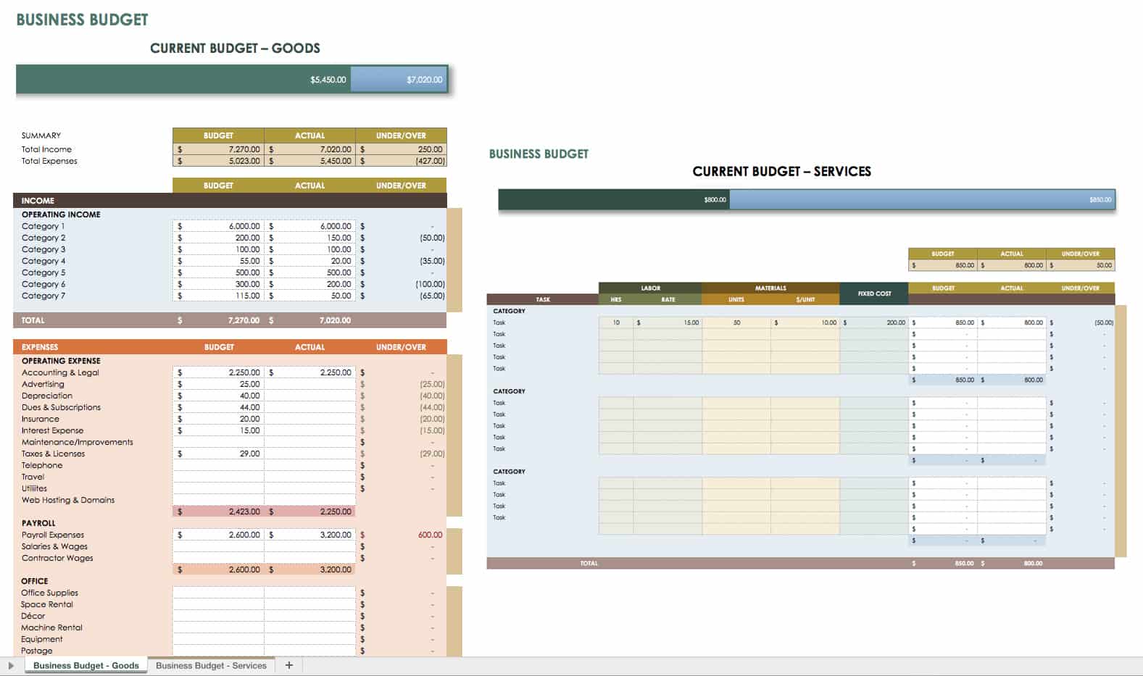1143x676 pixels.
Task: Select the Total Income under/over cell showing 250.00
Action: tap(401, 149)
